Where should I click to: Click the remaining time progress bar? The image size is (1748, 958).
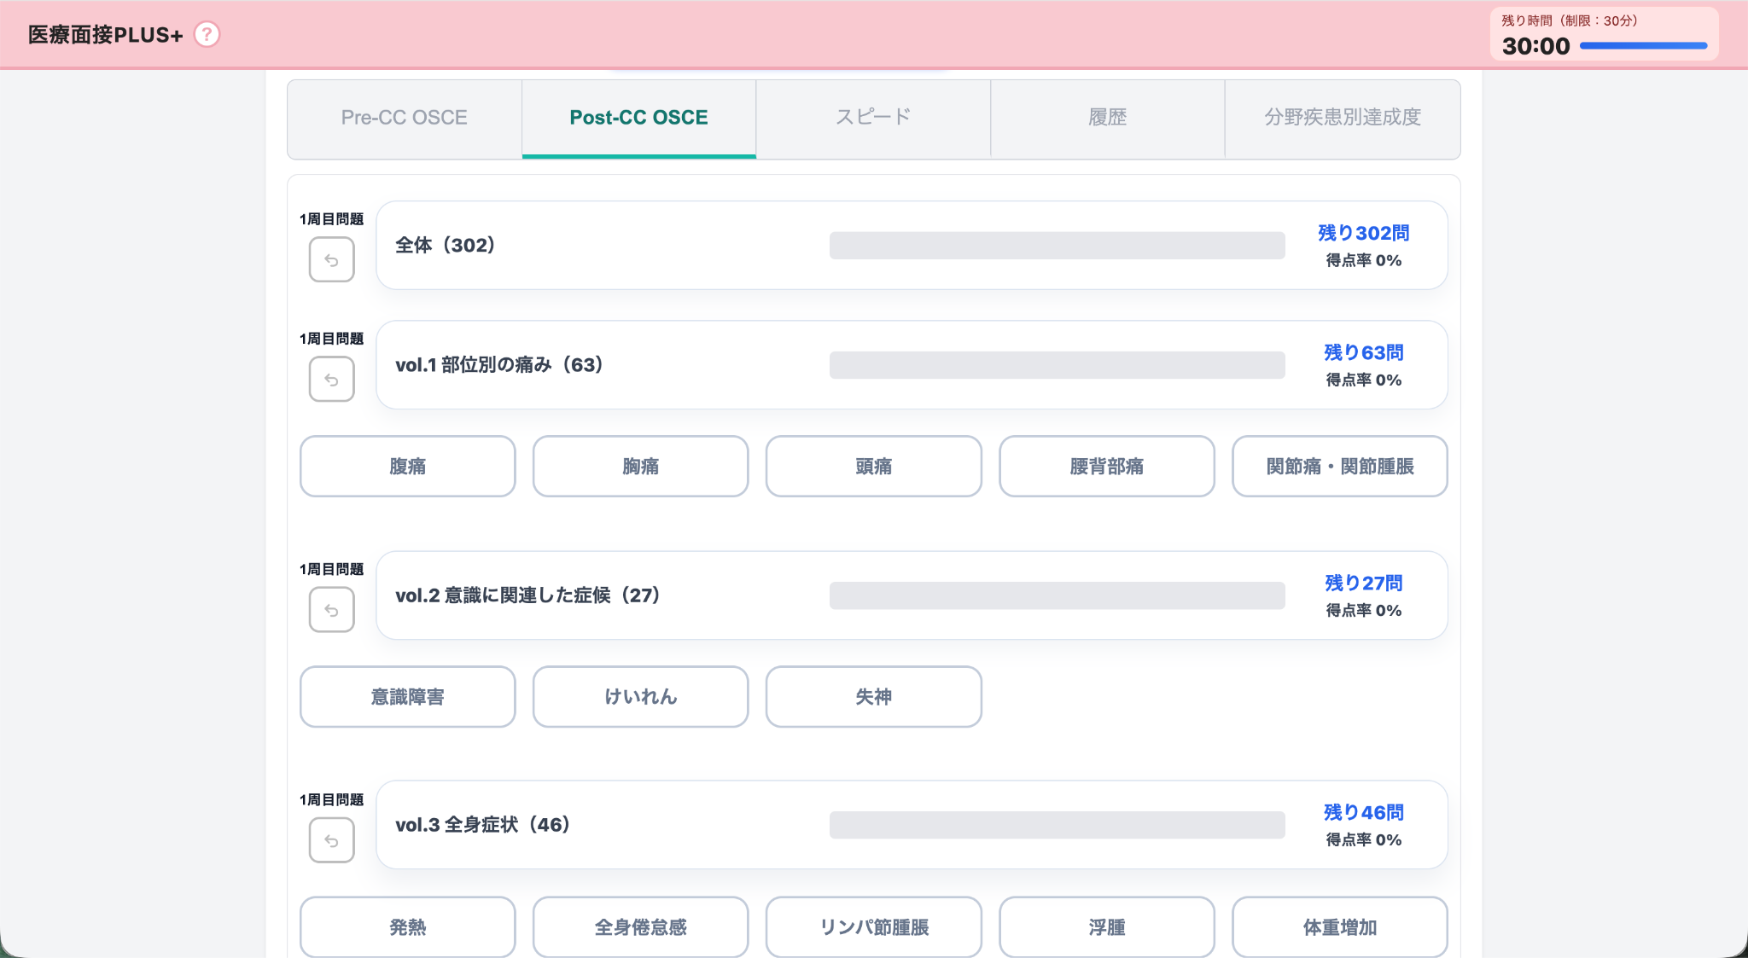coord(1644,46)
